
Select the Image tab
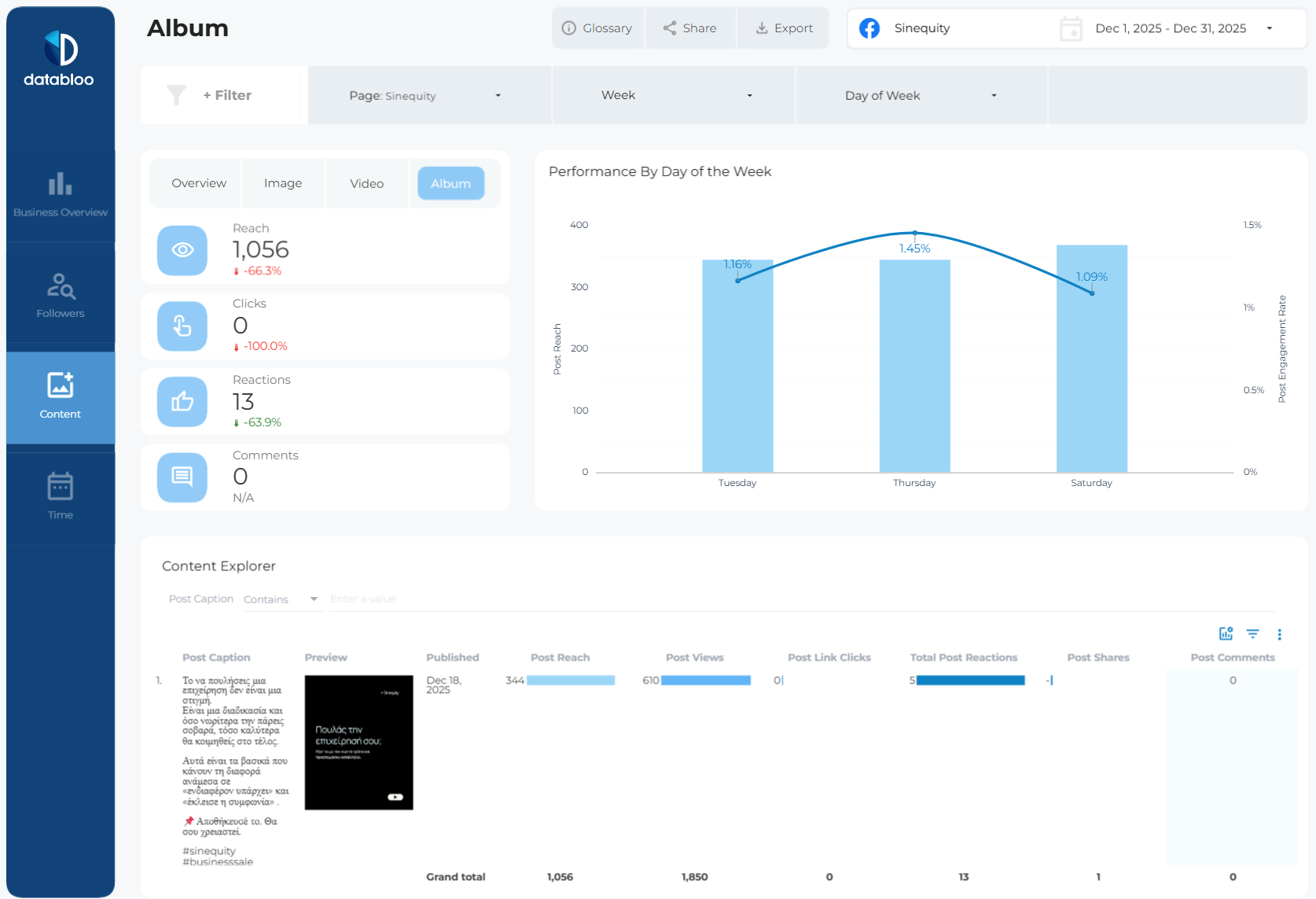coord(283,183)
